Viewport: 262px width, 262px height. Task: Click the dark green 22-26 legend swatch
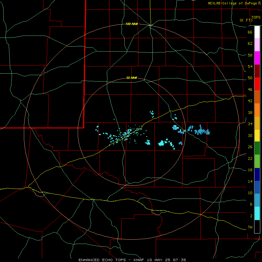pos(257,148)
